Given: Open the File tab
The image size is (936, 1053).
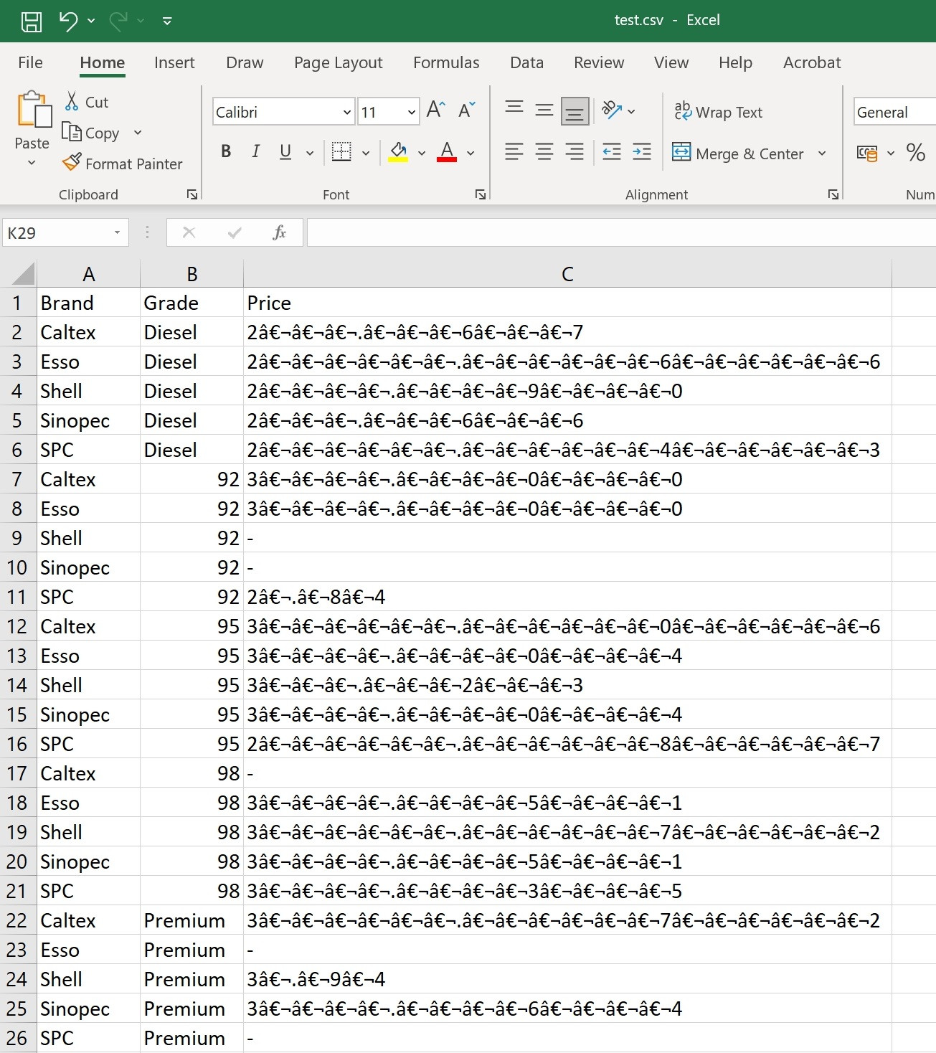Looking at the screenshot, I should [x=30, y=62].
